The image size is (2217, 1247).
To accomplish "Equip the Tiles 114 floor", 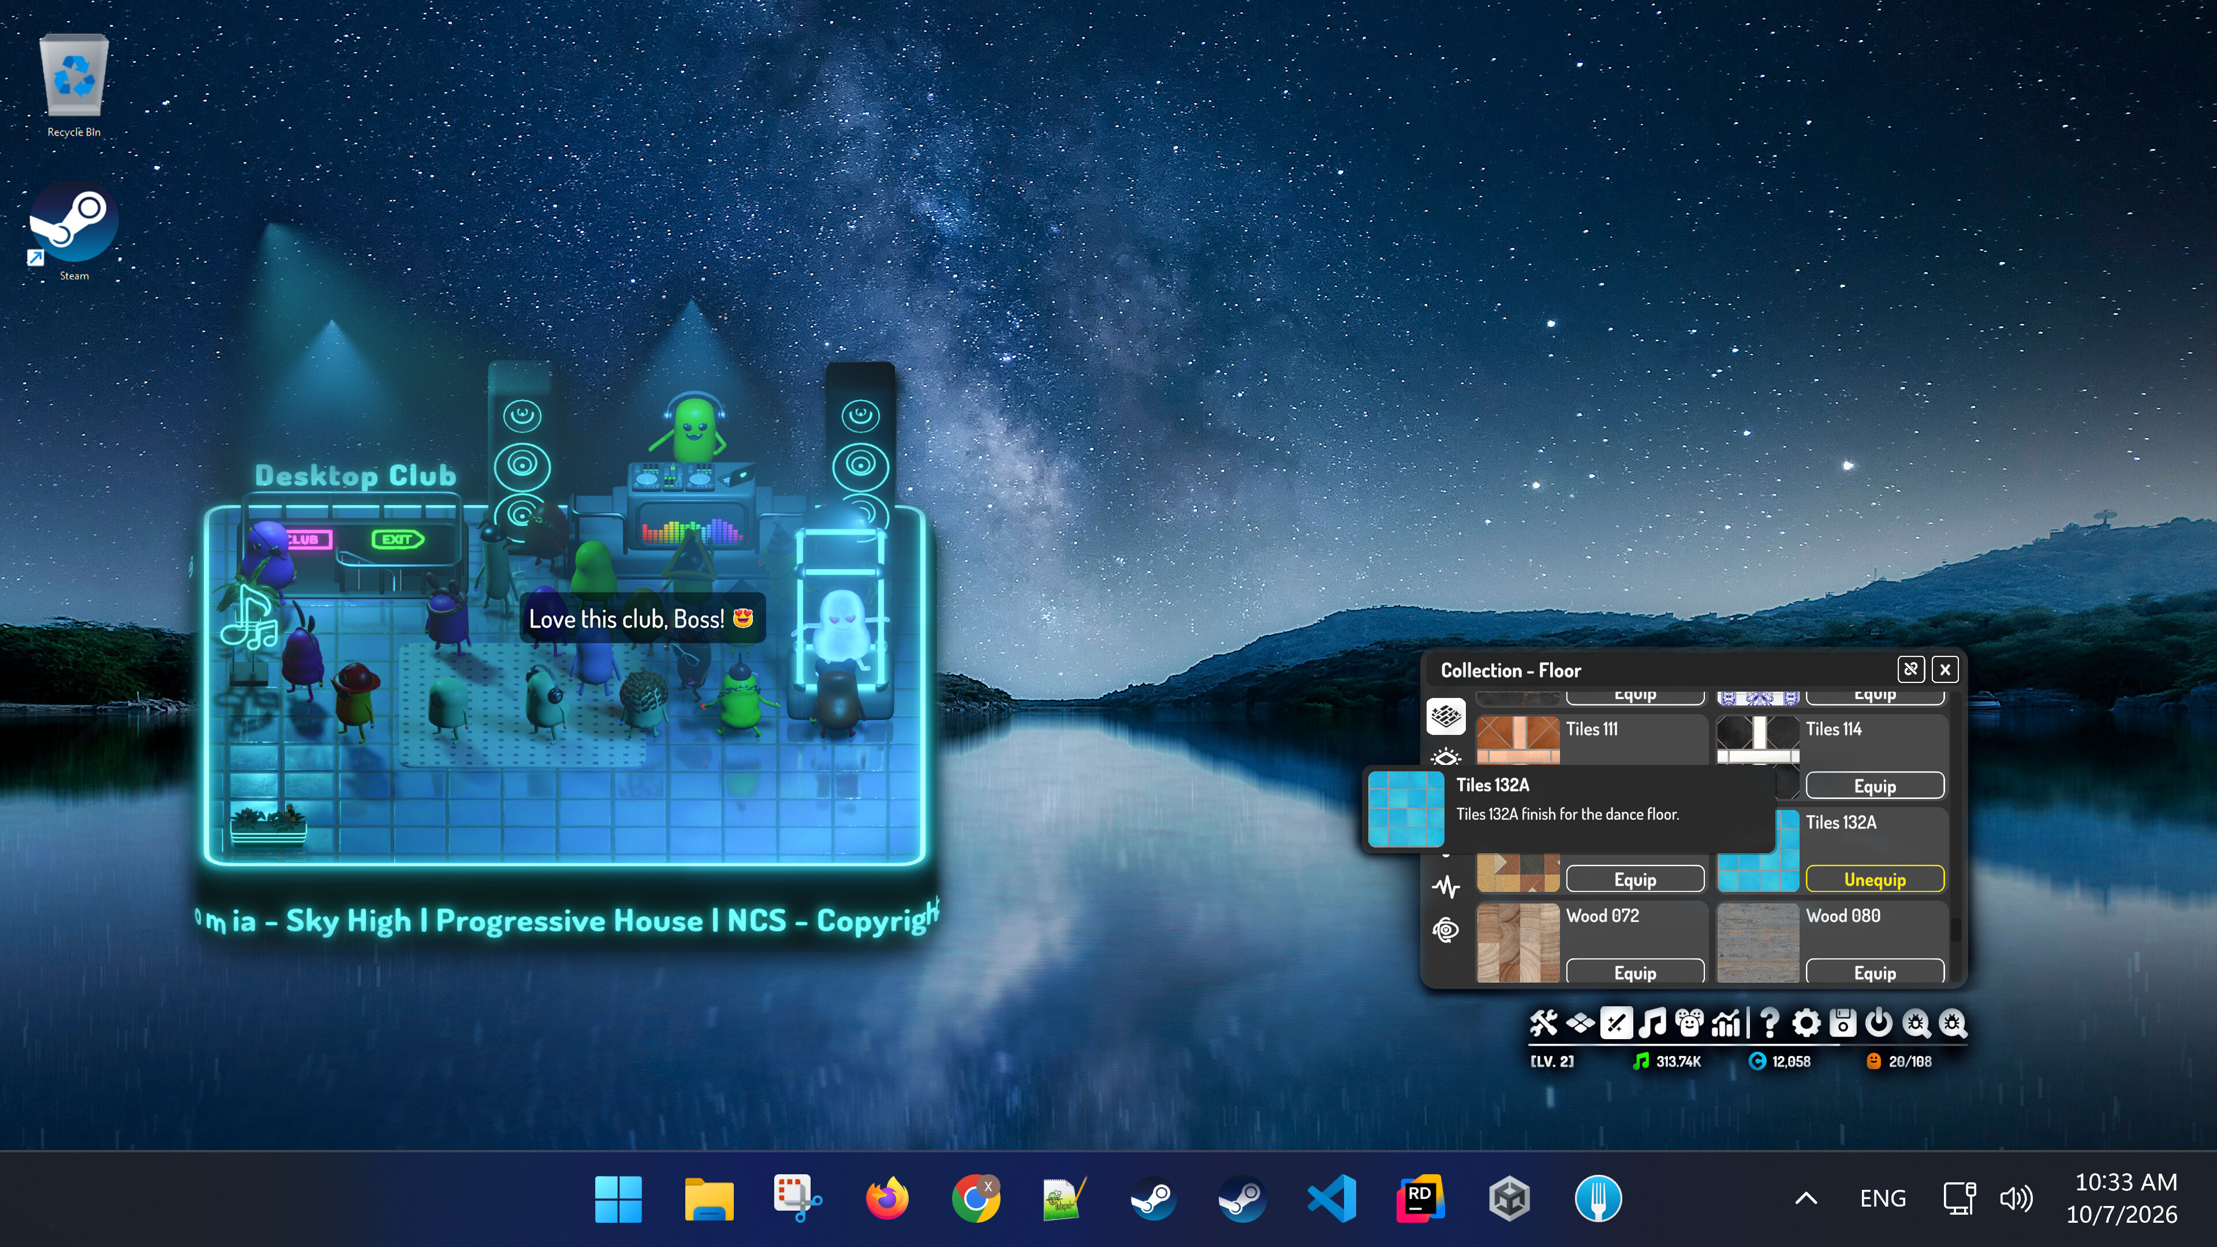I will tap(1875, 786).
